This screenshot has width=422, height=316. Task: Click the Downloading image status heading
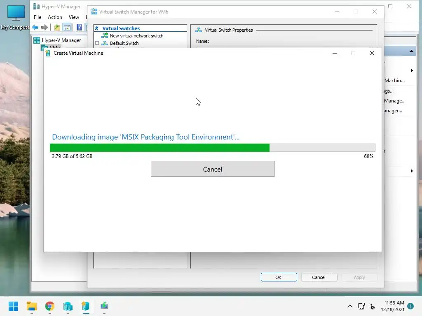click(x=145, y=137)
